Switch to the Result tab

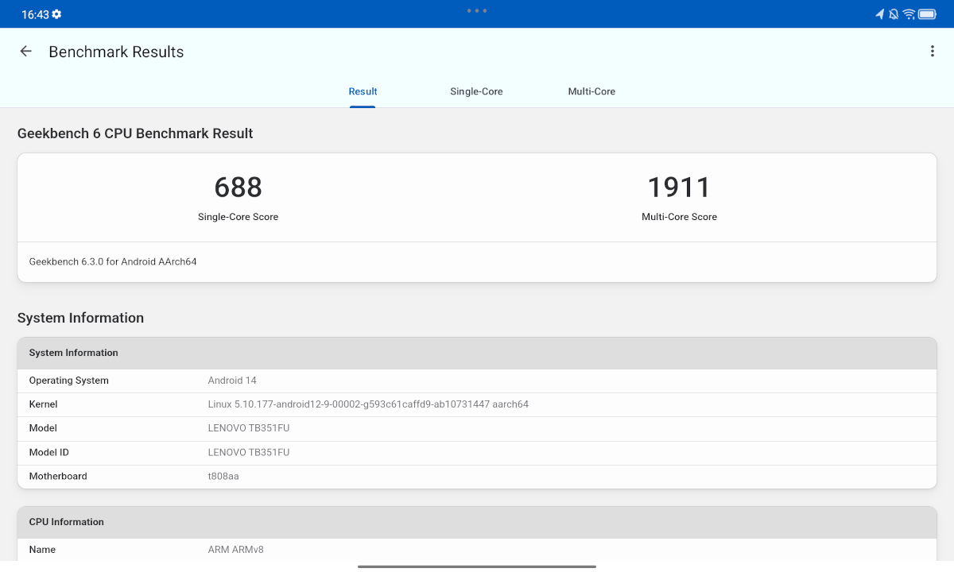pyautogui.click(x=363, y=91)
